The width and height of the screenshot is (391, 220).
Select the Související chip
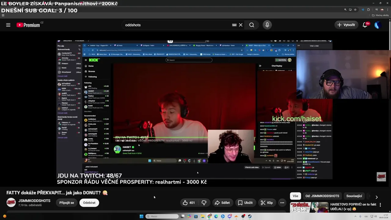point(354,196)
